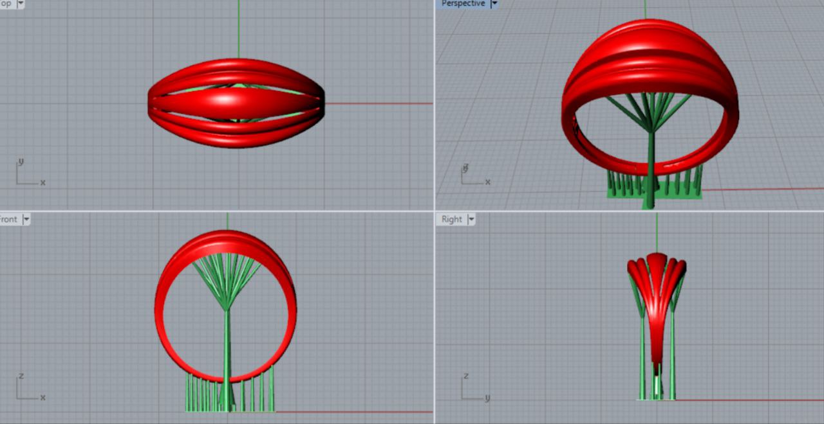The image size is (824, 424).
Task: Open the Perspective viewport dropdown arrow
Action: pos(494,4)
